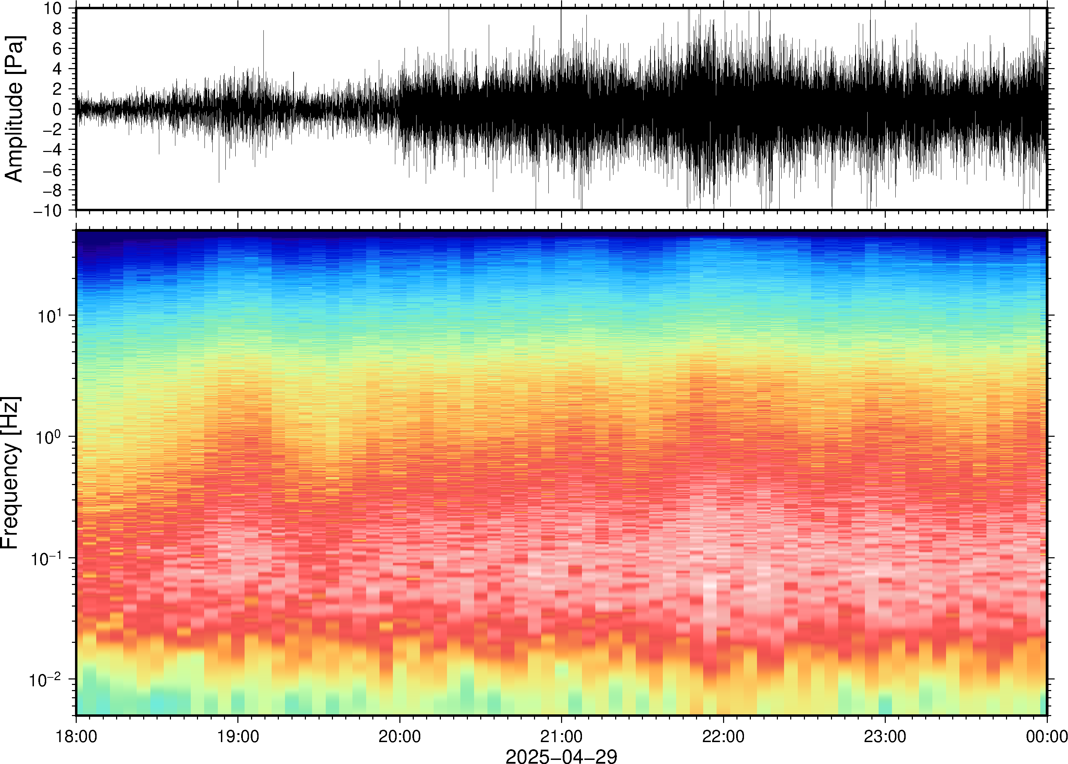
Task: Click the 22:00 time axis label
Action: tap(723, 736)
